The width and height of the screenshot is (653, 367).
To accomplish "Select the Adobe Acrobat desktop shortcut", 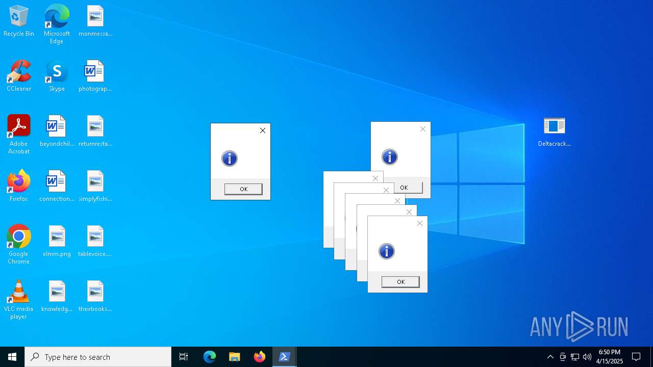I will pyautogui.click(x=19, y=135).
